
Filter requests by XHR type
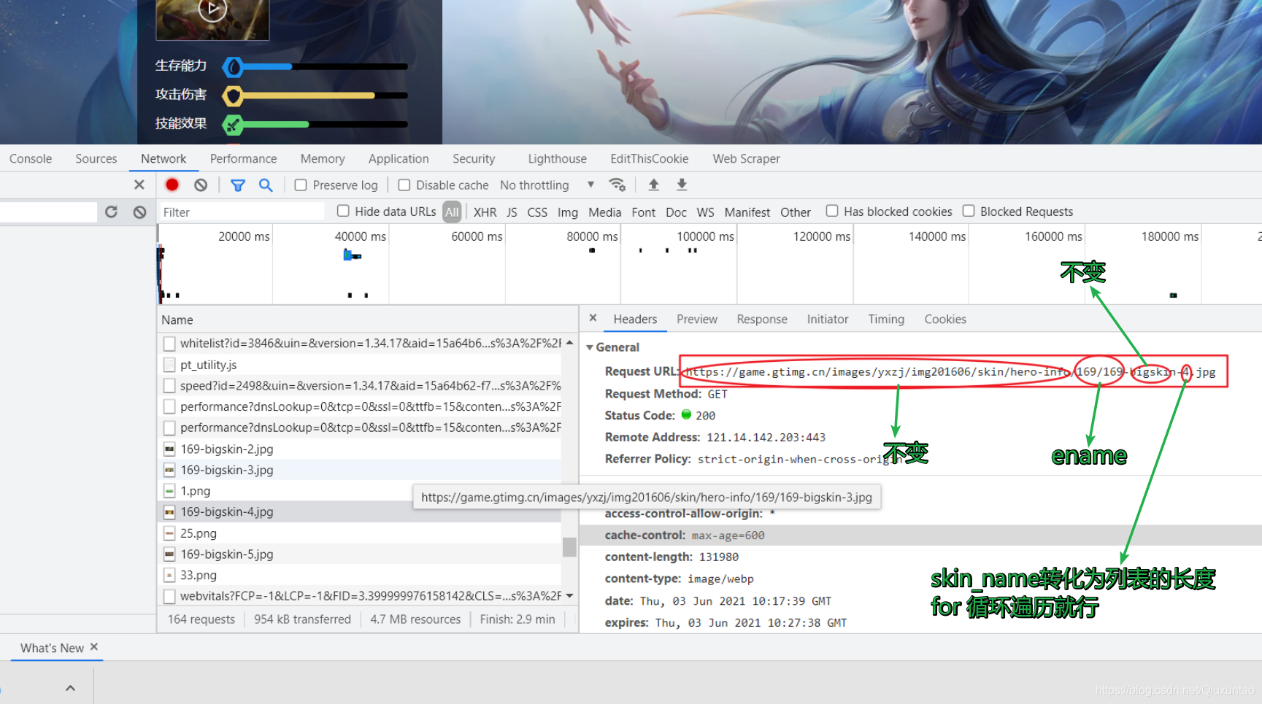485,212
